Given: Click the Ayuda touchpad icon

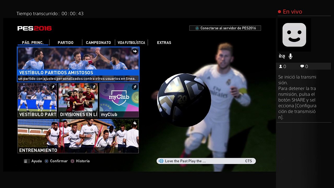Looking at the screenshot, I should point(27,161).
